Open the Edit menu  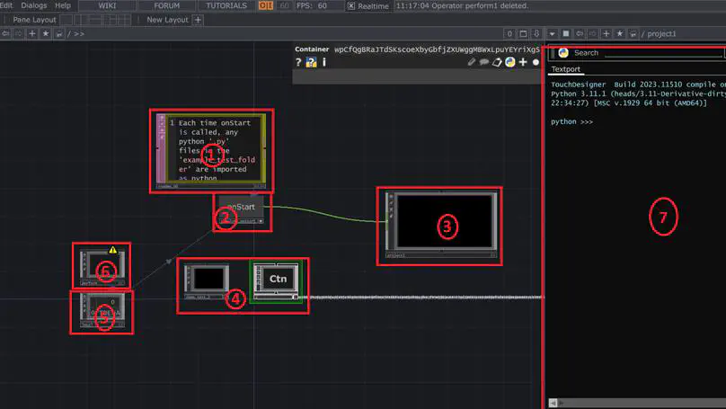tap(6, 5)
